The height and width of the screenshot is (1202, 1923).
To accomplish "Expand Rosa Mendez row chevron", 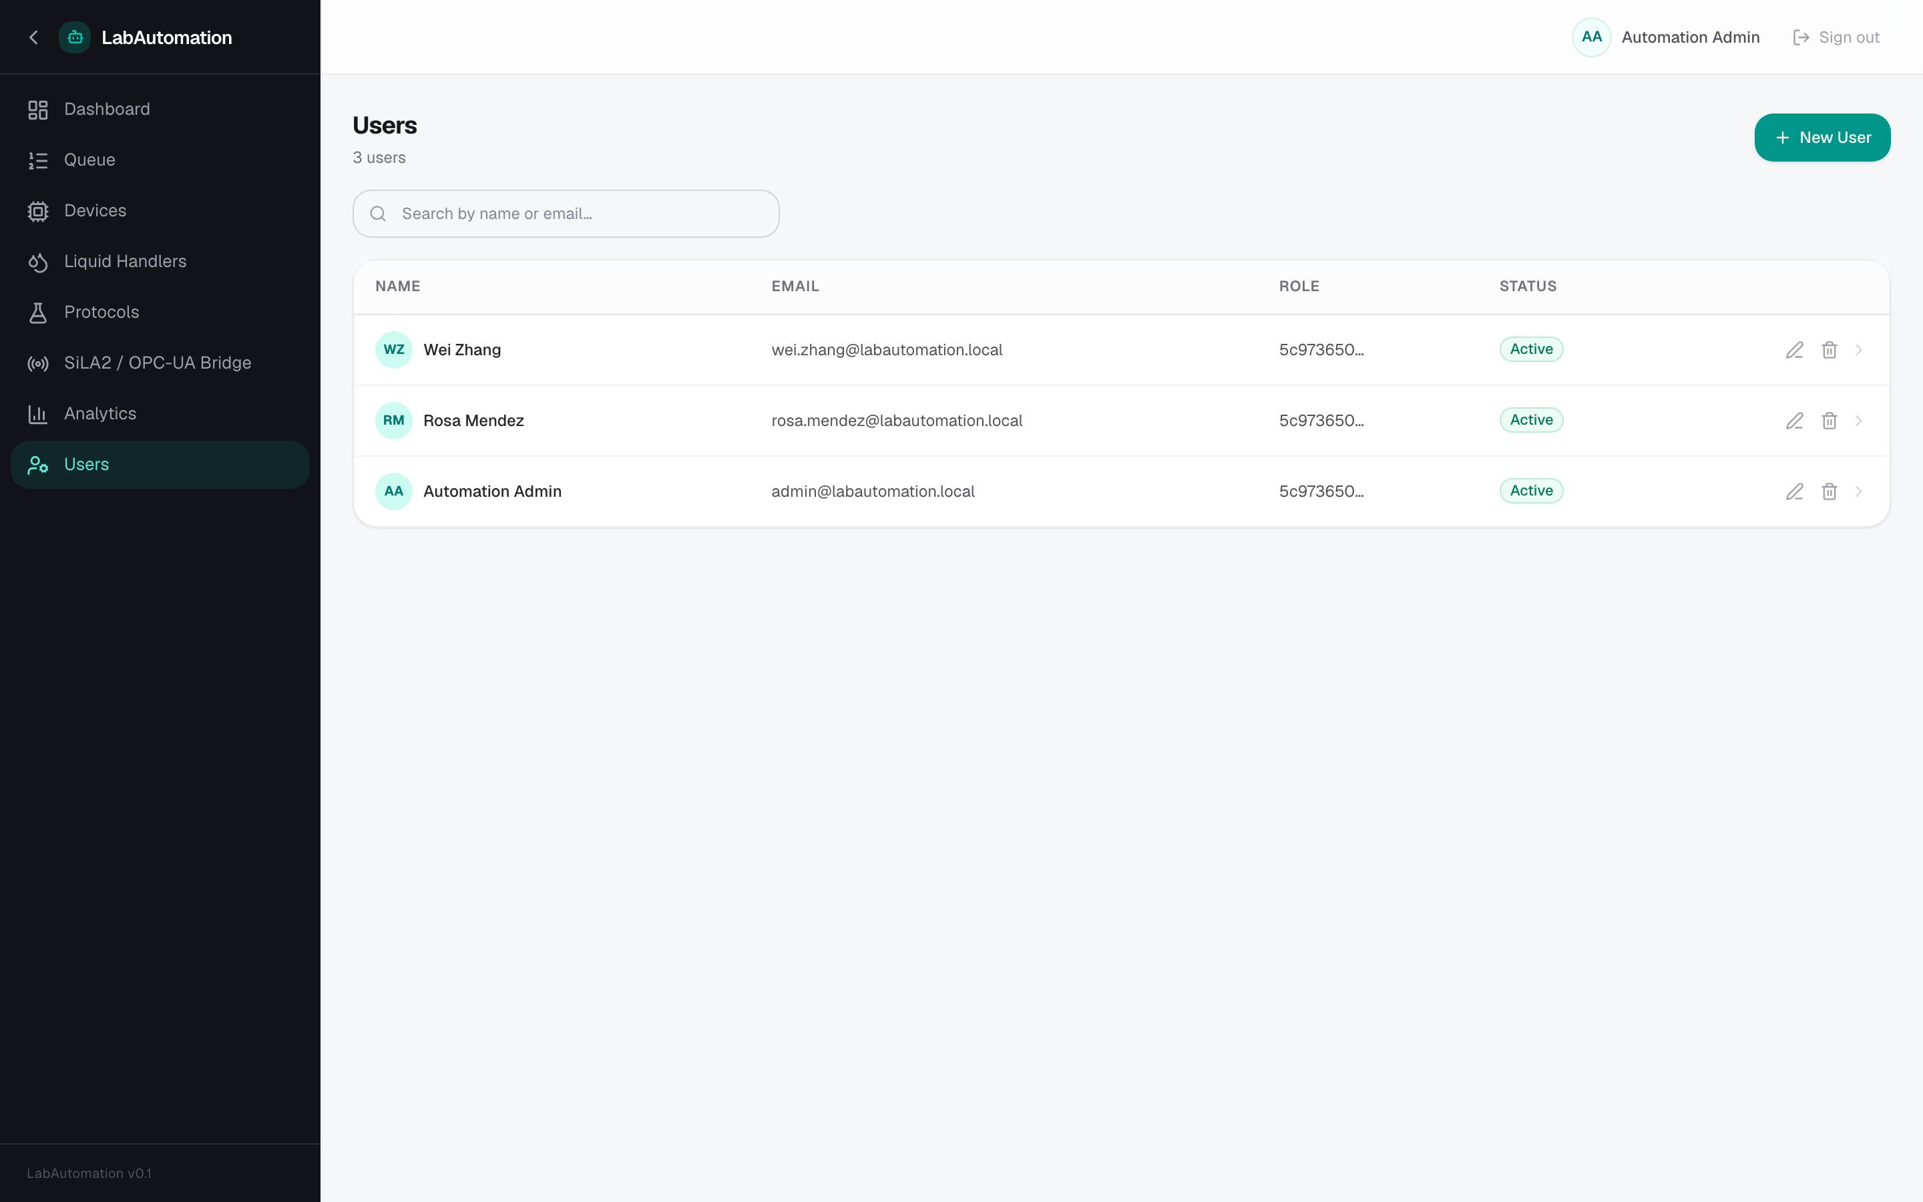I will [x=1859, y=421].
